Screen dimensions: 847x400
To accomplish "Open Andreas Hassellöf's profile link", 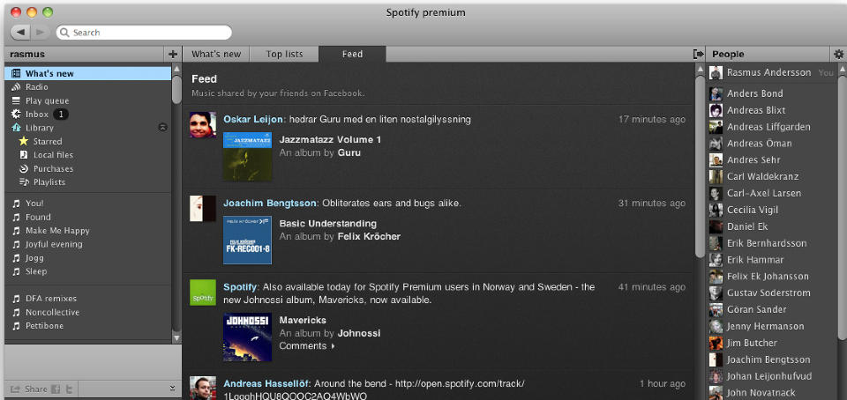I will tap(266, 384).
